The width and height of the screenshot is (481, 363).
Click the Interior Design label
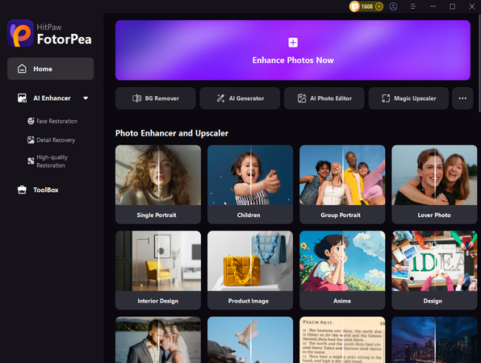click(x=157, y=301)
